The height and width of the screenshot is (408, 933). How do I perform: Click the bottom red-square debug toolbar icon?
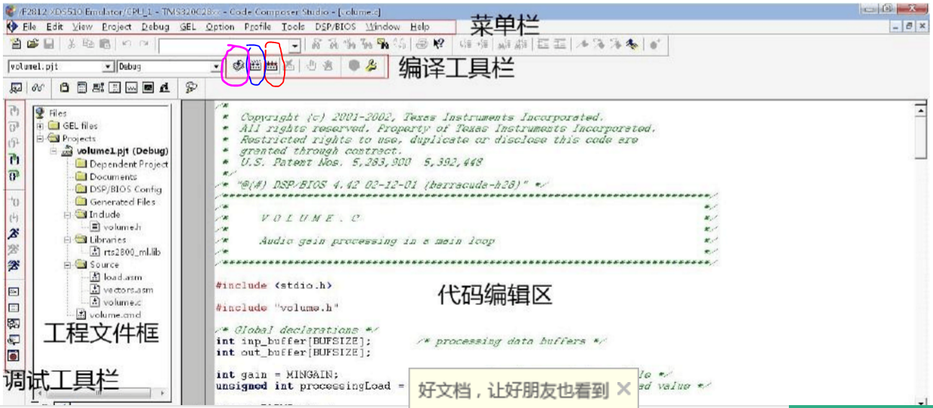click(14, 355)
